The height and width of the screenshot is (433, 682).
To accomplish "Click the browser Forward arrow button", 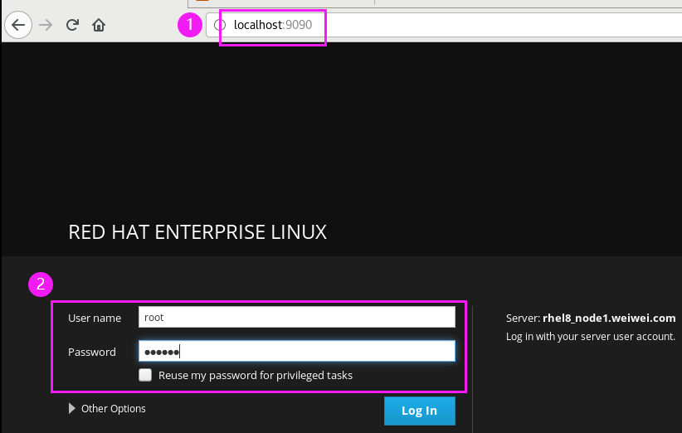I will pyautogui.click(x=46, y=25).
